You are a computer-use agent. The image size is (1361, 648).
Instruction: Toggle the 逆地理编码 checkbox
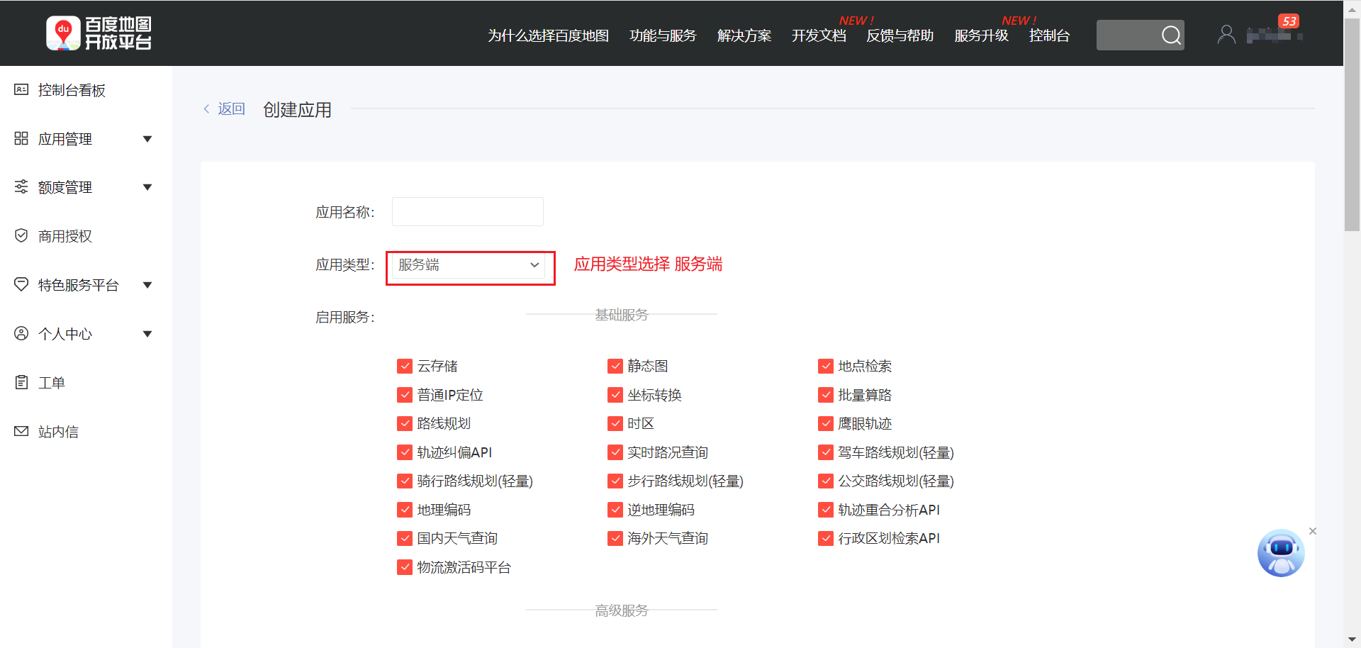[615, 510]
